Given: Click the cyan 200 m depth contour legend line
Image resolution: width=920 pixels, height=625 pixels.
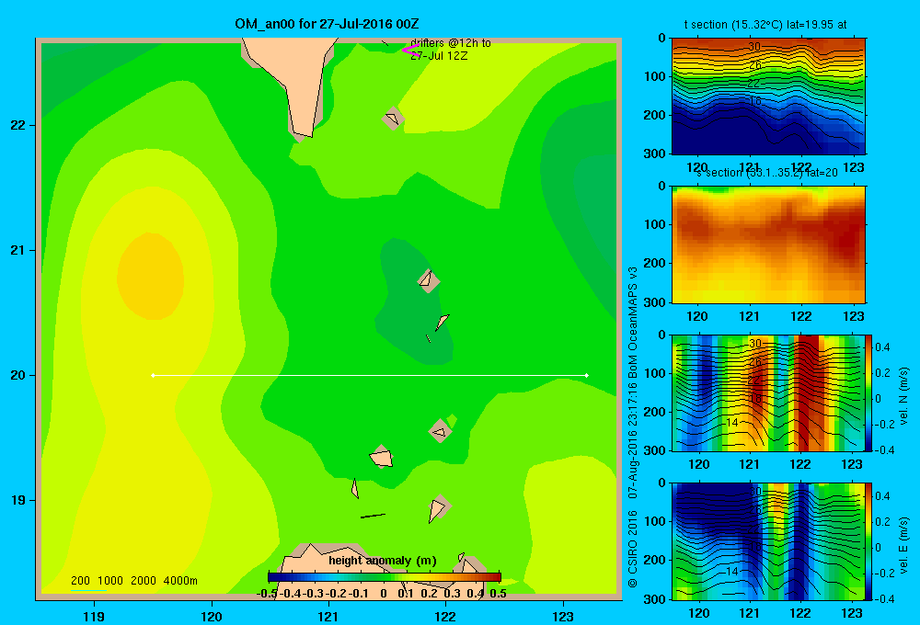Looking at the screenshot, I should click(x=88, y=590).
